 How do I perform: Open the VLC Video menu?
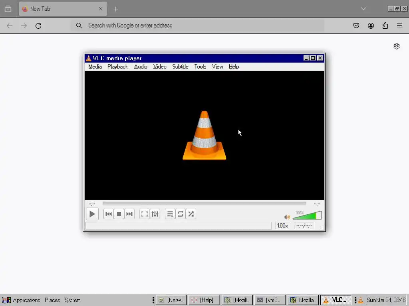click(160, 67)
